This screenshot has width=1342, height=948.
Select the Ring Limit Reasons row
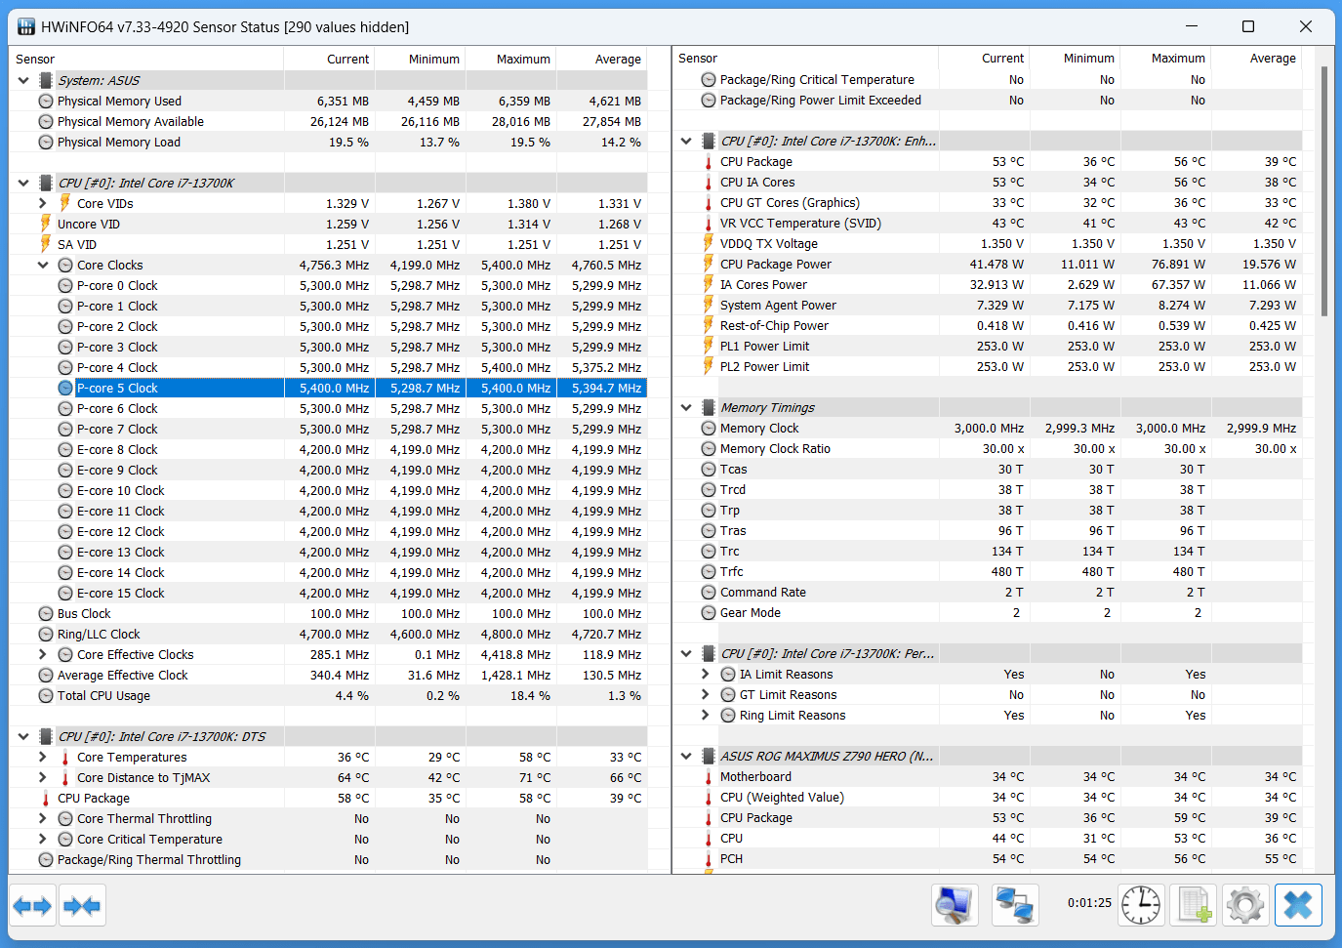click(x=988, y=715)
